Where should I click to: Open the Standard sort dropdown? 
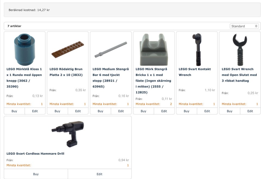click(244, 26)
